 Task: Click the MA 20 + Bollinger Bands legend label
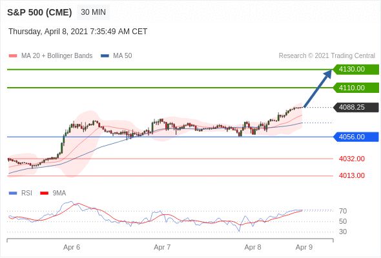[57, 56]
